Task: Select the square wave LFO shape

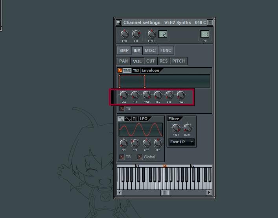Action: pyautogui.click(x=135, y=119)
